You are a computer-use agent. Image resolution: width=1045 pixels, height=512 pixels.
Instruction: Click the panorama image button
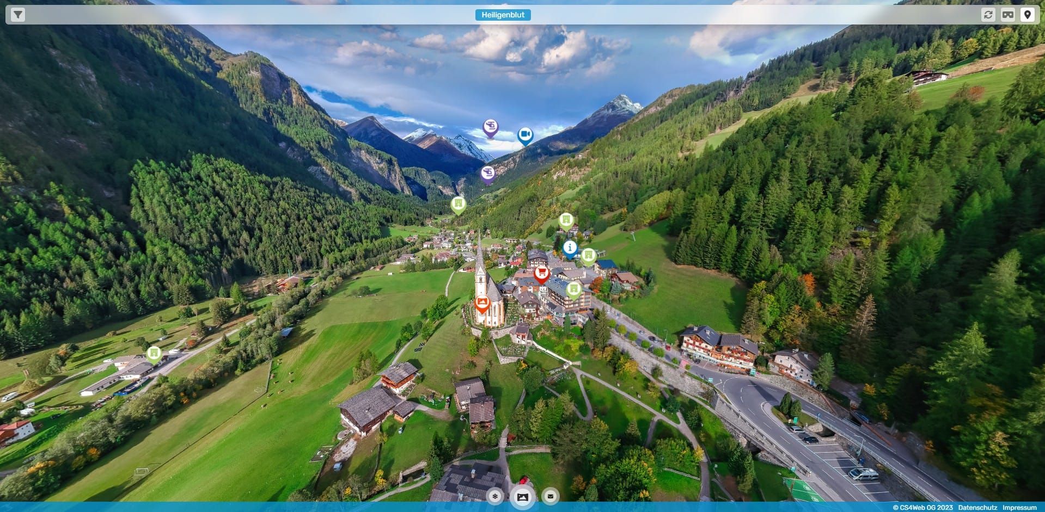coord(522,497)
